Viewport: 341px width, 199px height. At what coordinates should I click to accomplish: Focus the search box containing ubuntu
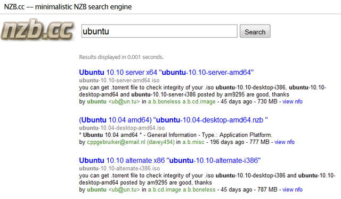point(159,31)
